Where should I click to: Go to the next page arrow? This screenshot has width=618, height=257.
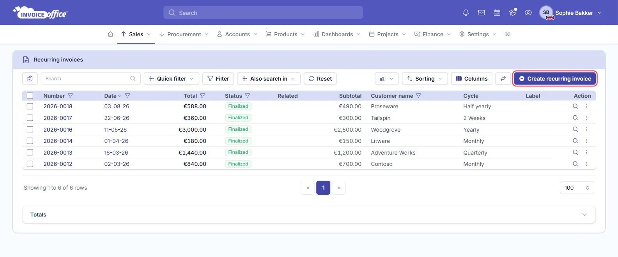[x=339, y=188]
